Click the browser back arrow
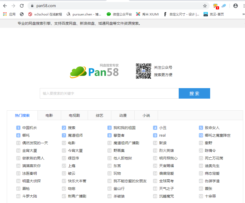 (x=5, y=6)
